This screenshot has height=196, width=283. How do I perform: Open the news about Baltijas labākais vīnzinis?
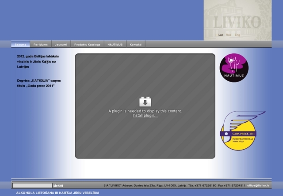pyautogui.click(x=38, y=61)
